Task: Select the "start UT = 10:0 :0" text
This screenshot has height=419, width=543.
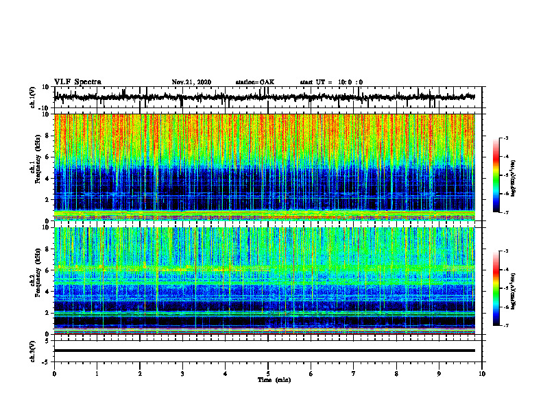Action: [x=331, y=82]
